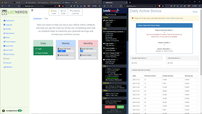Click Brave Shields icon in LeadsLeap window

pyautogui.click(x=159, y=6)
